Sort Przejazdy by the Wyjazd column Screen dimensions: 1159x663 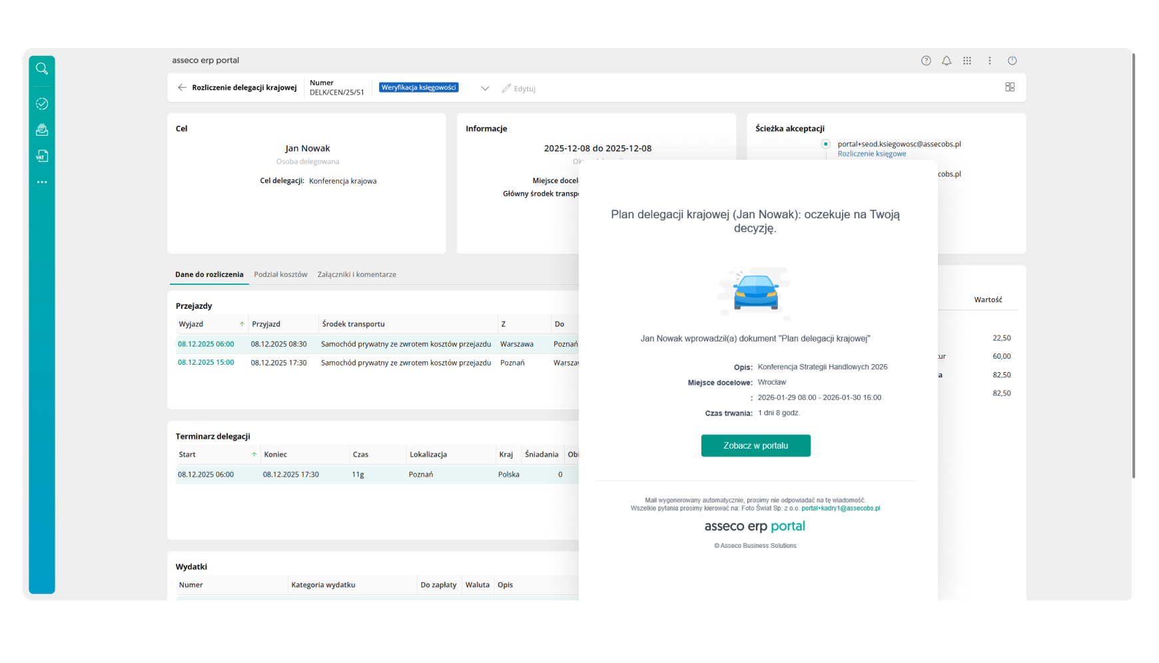click(191, 324)
